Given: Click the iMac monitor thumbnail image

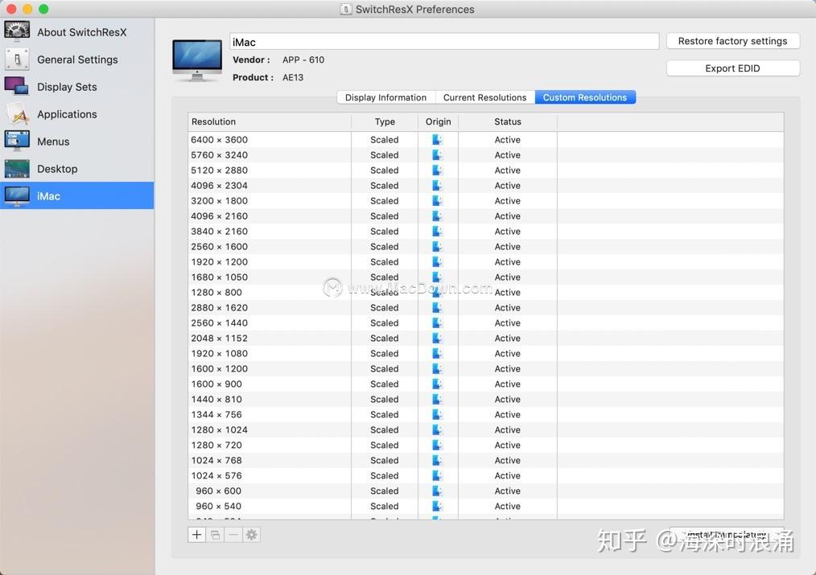Looking at the screenshot, I should [x=196, y=60].
